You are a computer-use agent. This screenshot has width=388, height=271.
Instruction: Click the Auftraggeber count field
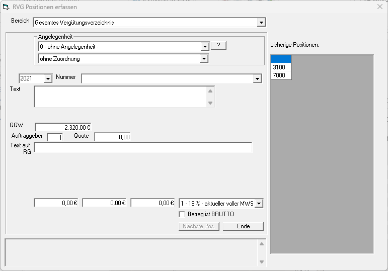click(x=55, y=137)
